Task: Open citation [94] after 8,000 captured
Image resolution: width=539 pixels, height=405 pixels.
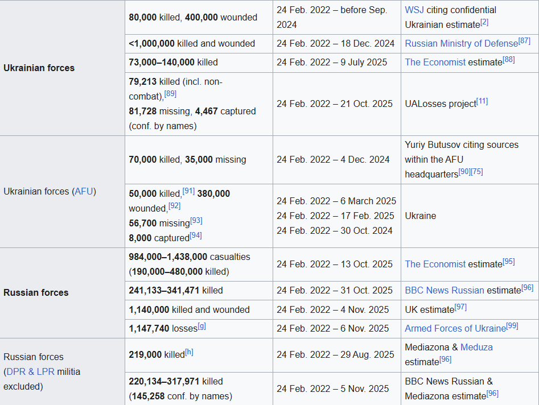Action: (x=196, y=235)
